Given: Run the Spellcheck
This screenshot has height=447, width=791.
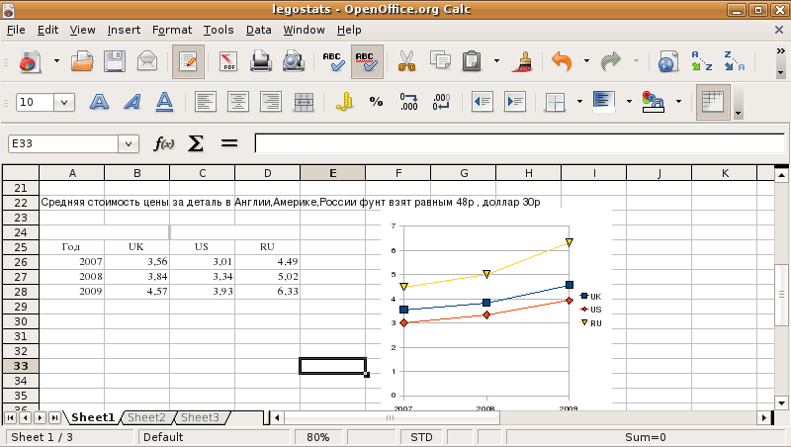Looking at the screenshot, I should 333,61.
